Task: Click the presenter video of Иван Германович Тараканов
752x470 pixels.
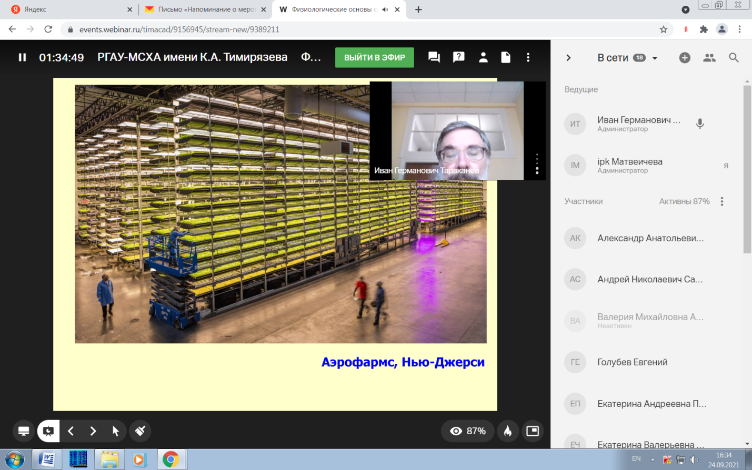Action: click(458, 131)
